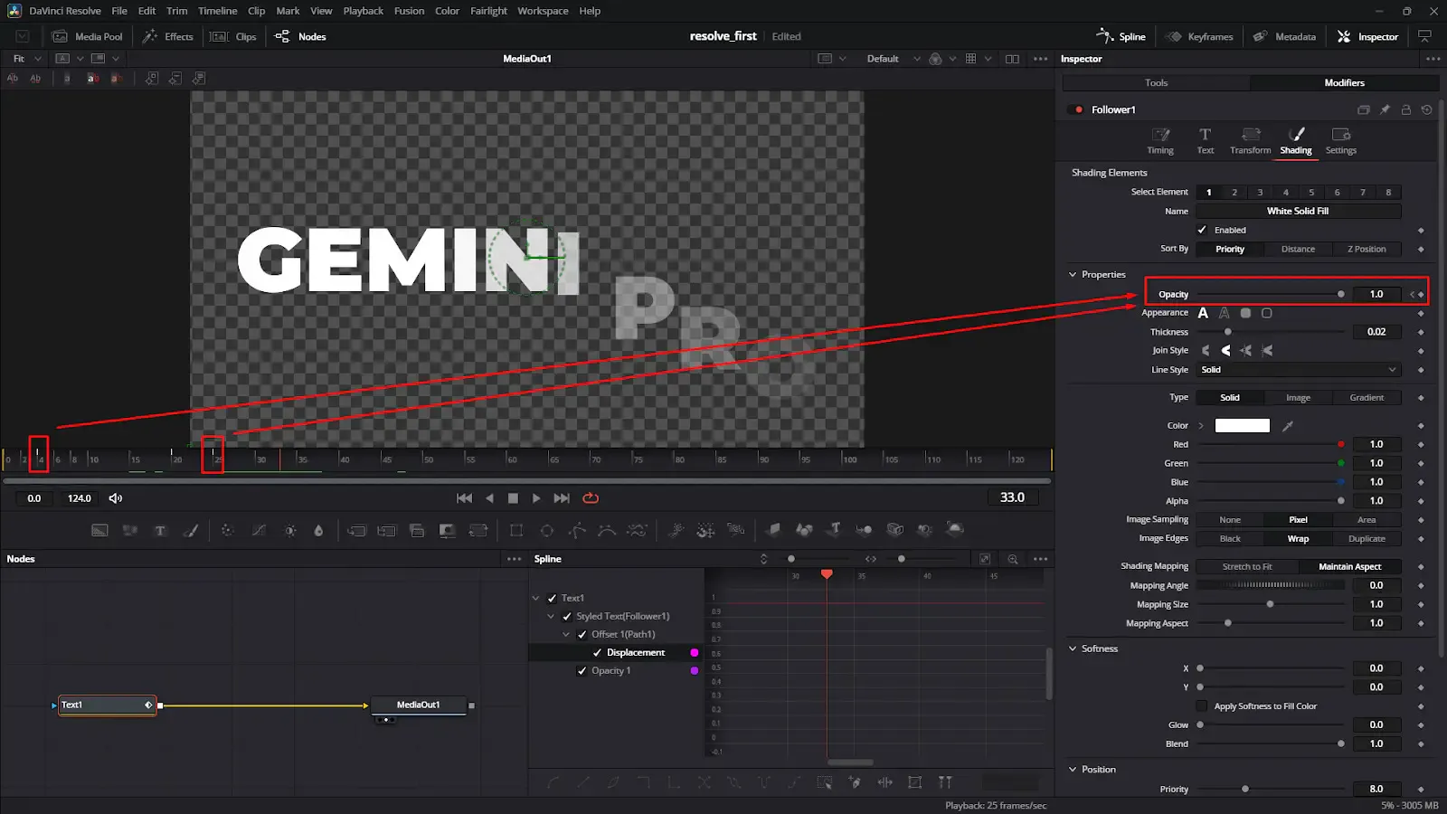1447x814 pixels.
Task: Open the Color menu
Action: pyautogui.click(x=447, y=11)
